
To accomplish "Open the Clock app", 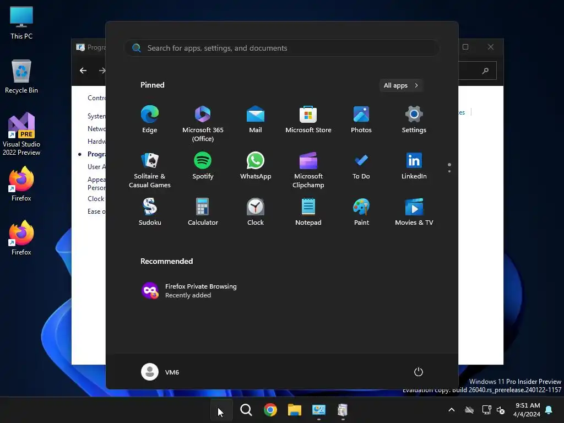I will pos(256,212).
